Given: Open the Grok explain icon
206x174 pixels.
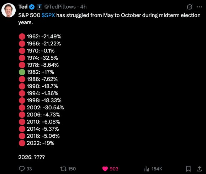Looking at the screenshot, I should coord(190,7).
